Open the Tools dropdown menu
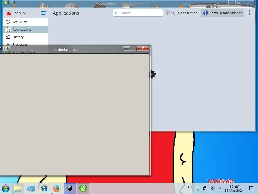Image resolution: width=258 pixels, height=194 pixels. 16,13
